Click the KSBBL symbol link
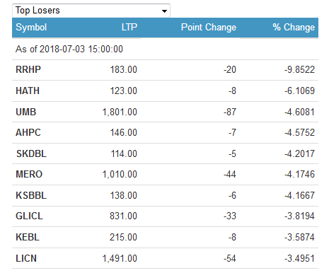This screenshot has width=329, height=273. tap(31, 195)
